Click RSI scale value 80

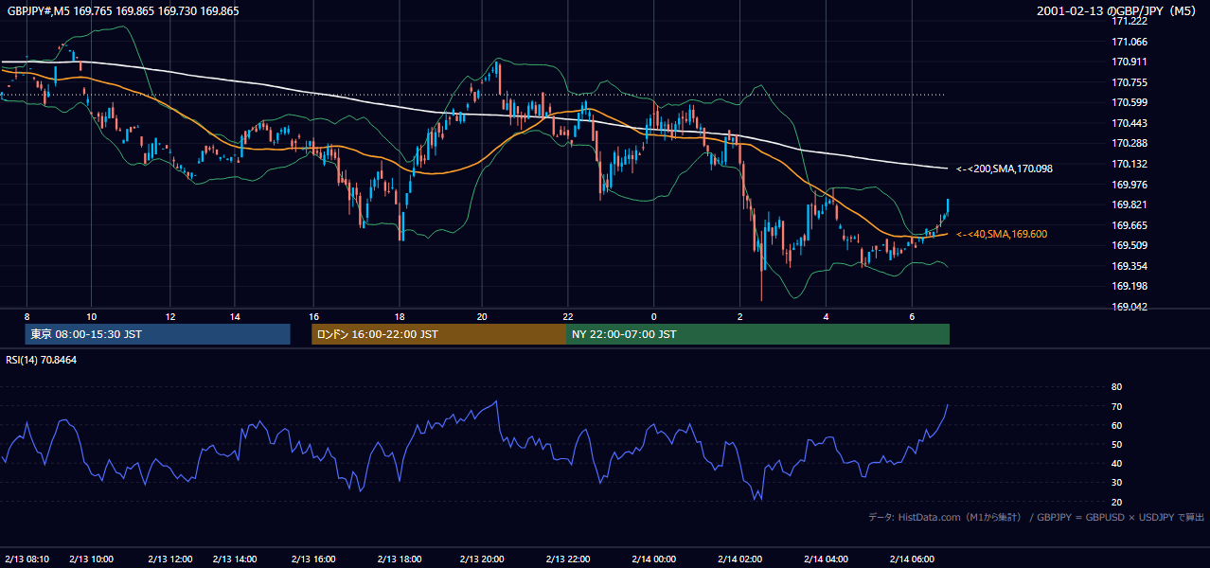point(1116,387)
